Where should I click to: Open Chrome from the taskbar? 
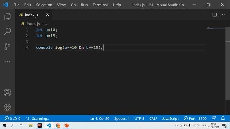[58, 125]
